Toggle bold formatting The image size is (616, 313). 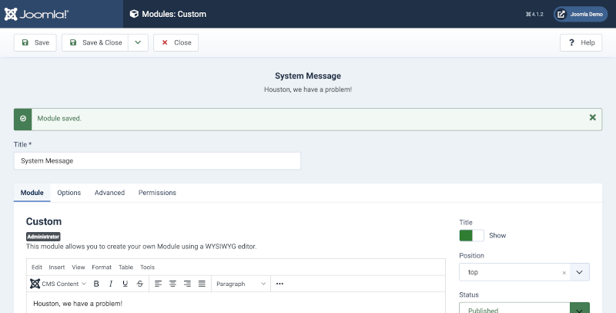(96, 284)
